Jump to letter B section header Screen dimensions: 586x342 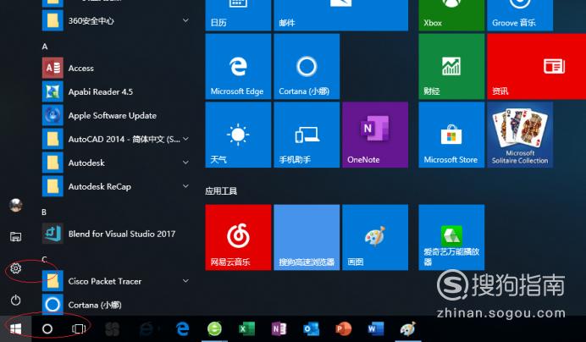44,212
